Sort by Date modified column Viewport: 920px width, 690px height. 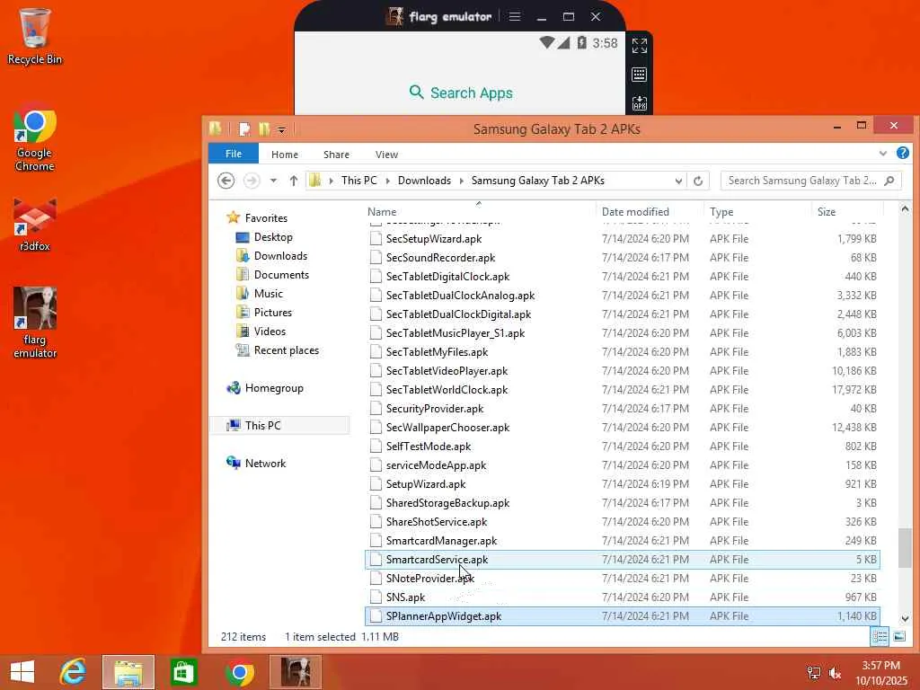coord(650,211)
